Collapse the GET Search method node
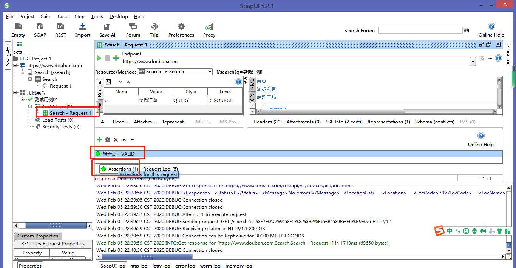The image size is (516, 268). click(30, 79)
